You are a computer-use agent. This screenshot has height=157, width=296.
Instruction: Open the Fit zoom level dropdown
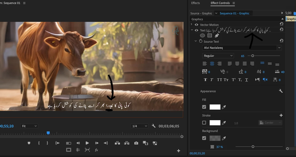tap(29, 126)
